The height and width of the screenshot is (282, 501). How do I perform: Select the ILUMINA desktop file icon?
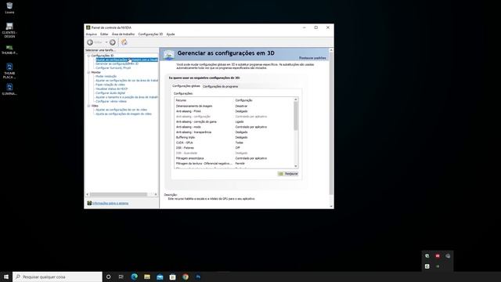9,89
